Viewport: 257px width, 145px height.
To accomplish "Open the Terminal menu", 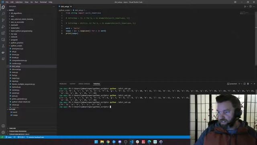I will click(x=43, y=2).
